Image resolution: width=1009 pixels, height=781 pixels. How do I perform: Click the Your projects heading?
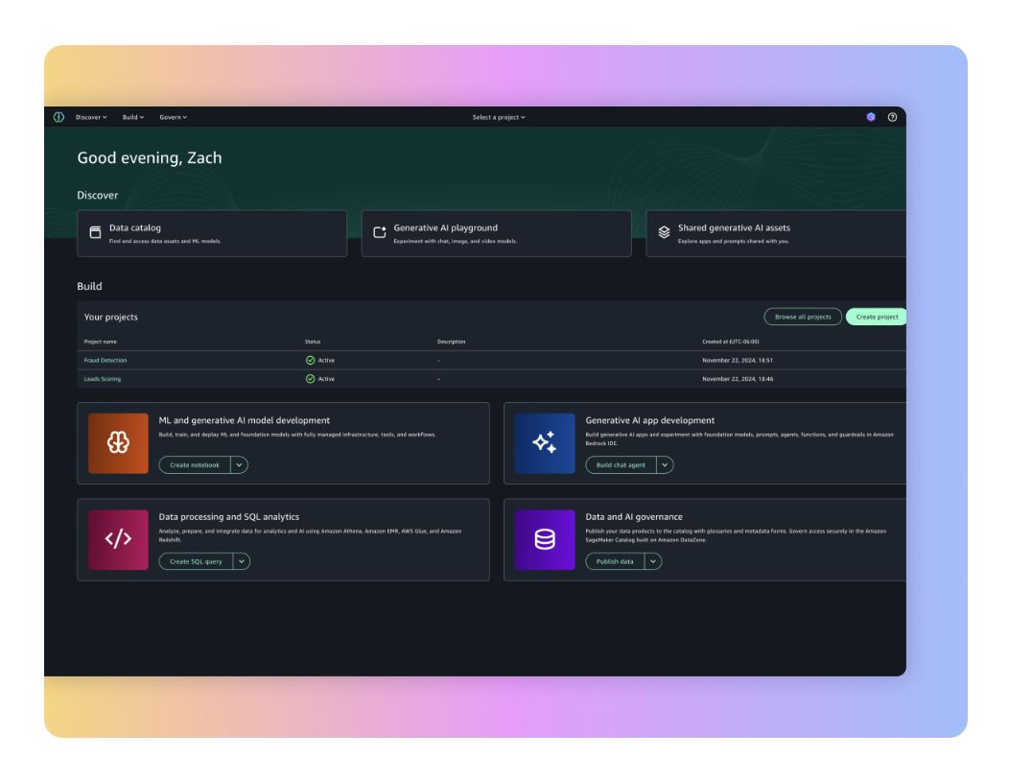click(110, 317)
